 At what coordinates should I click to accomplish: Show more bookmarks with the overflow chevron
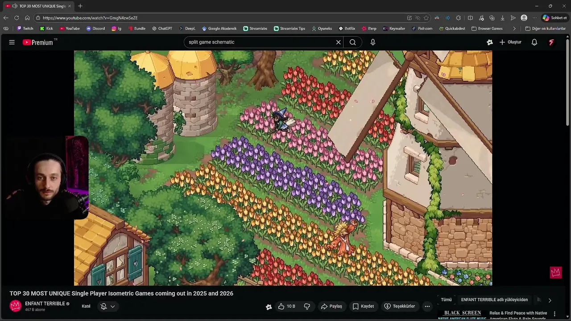(x=514, y=29)
